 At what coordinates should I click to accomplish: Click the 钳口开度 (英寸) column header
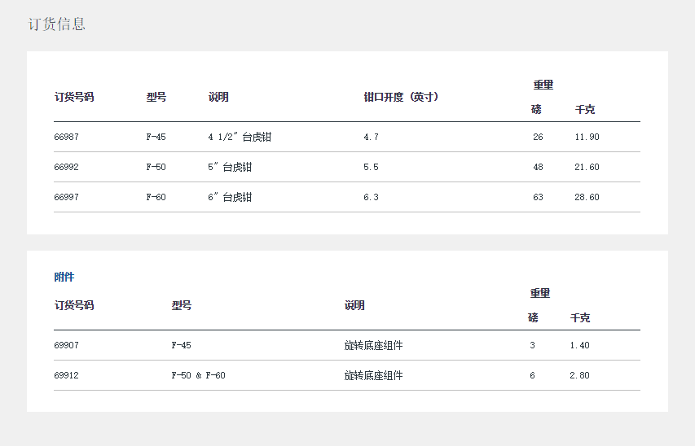pos(402,97)
